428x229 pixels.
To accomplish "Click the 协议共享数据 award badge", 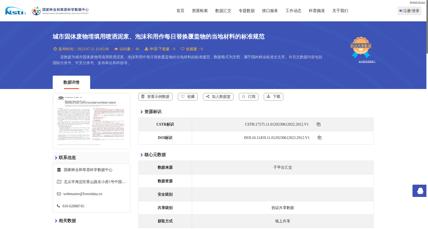I will click(x=361, y=47).
